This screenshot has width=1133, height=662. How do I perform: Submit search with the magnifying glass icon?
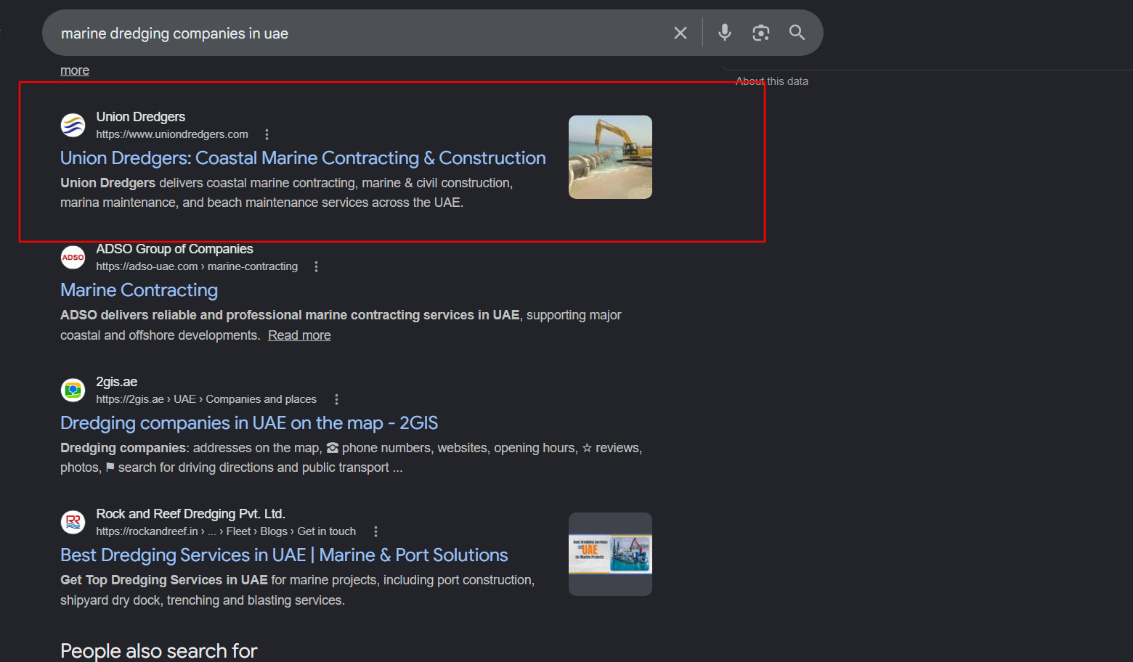coord(797,33)
